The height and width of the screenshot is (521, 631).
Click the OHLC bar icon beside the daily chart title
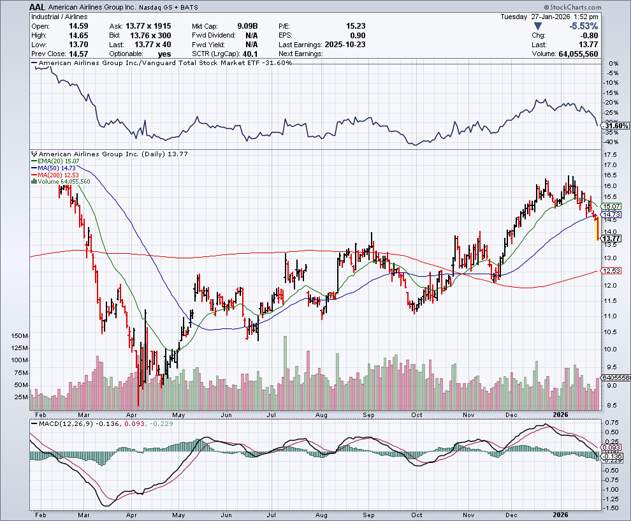(34, 154)
